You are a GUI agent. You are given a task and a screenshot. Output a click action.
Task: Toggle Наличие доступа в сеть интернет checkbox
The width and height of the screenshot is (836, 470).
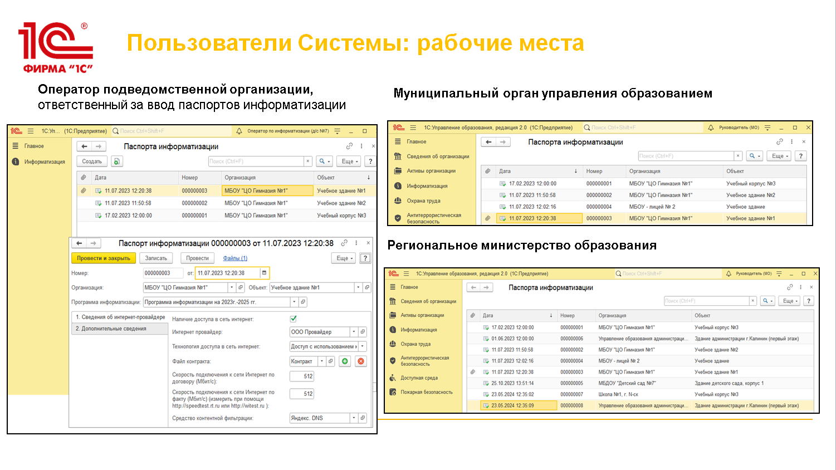click(294, 319)
